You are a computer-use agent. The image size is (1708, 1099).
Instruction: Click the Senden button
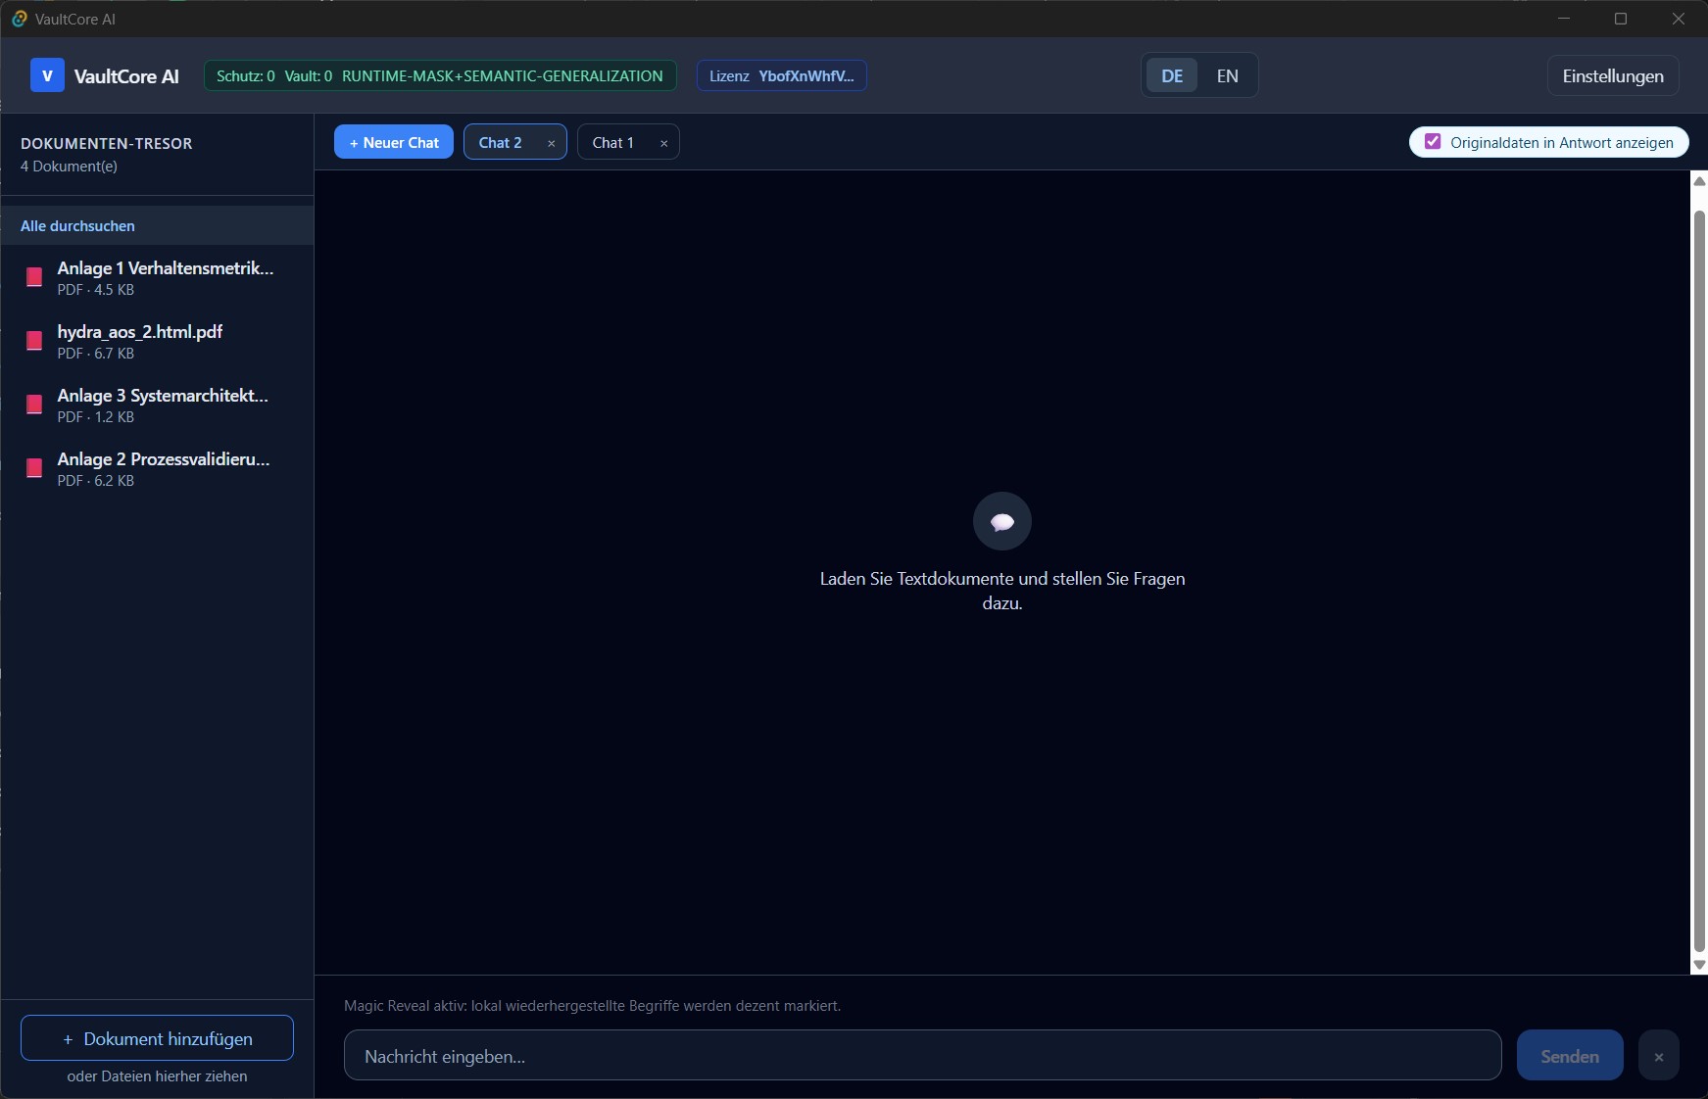pos(1570,1056)
